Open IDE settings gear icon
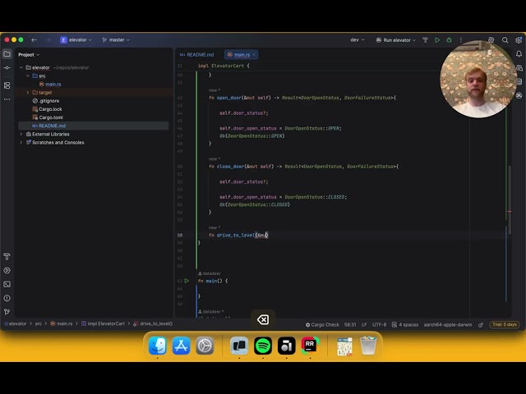 [x=519, y=40]
